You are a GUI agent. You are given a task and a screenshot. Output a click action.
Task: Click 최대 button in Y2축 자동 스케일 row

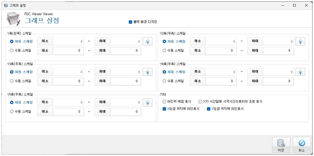(x=255, y=42)
